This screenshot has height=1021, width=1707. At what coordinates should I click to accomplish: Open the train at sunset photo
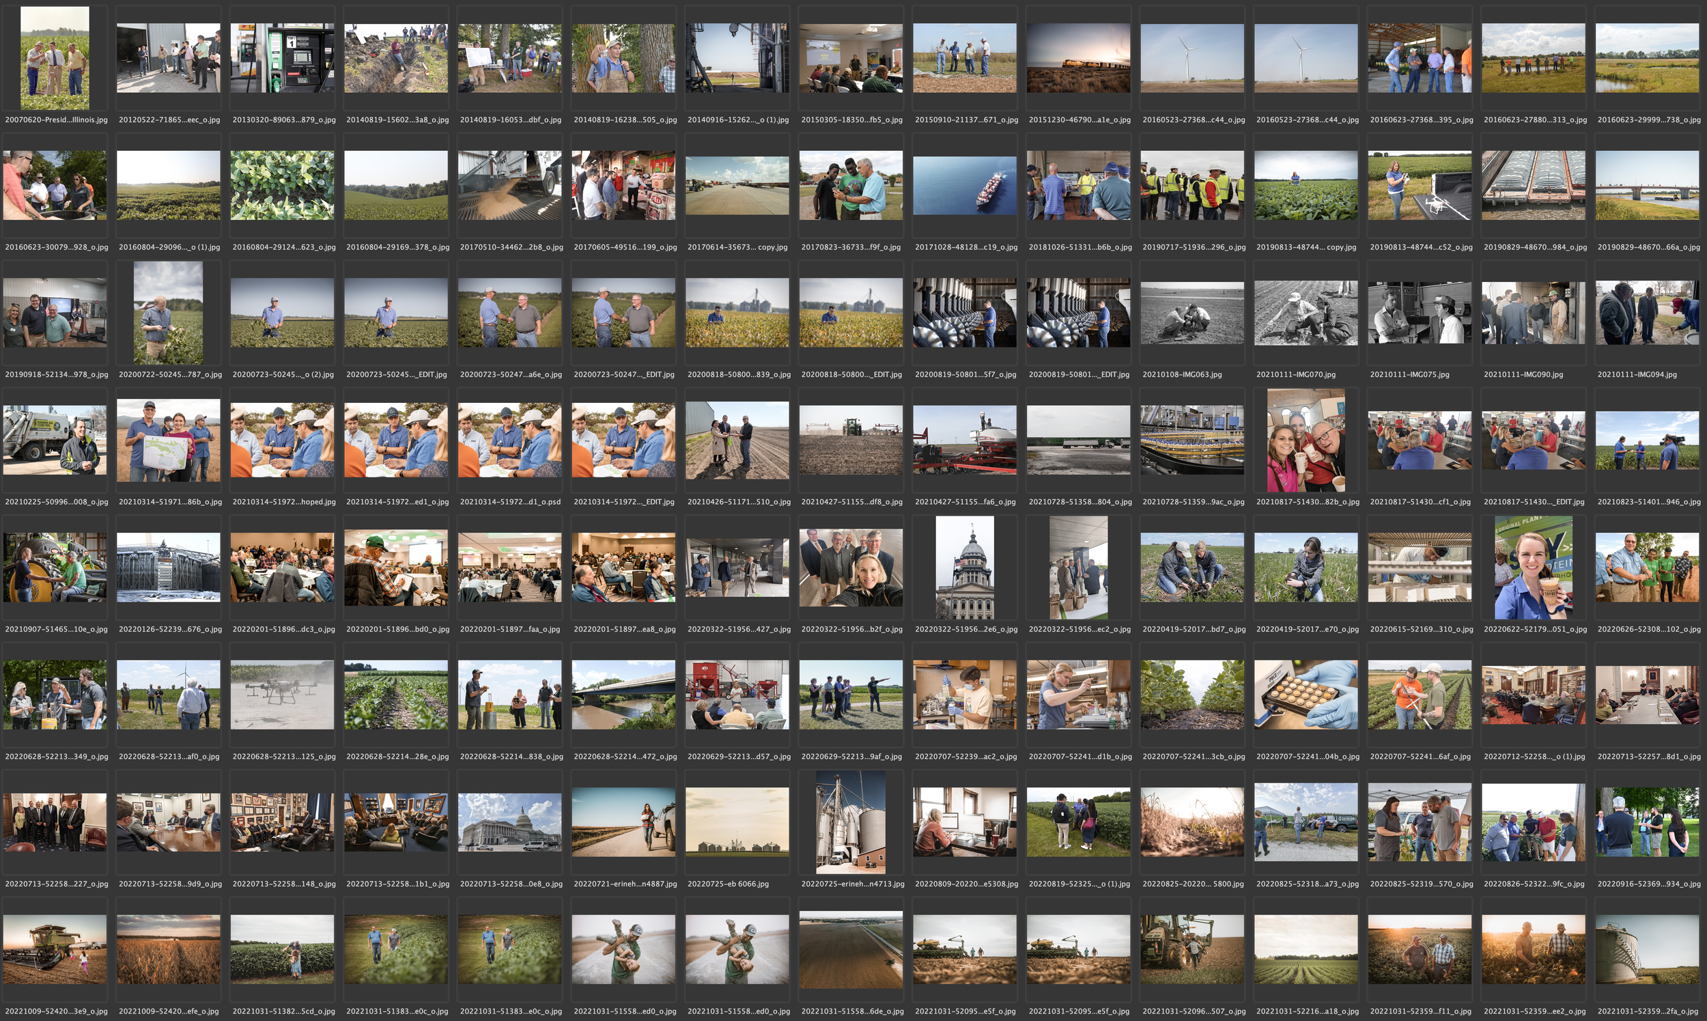[1077, 59]
